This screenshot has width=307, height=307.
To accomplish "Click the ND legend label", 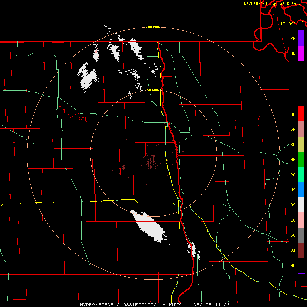I will 293,266.
